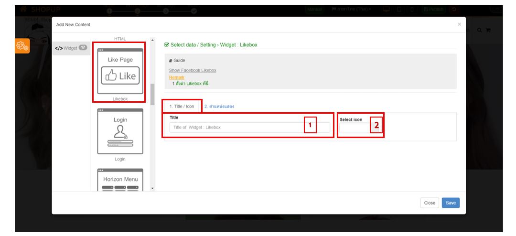Select the Login widget thumbnail
The image size is (516, 236).
[120, 131]
